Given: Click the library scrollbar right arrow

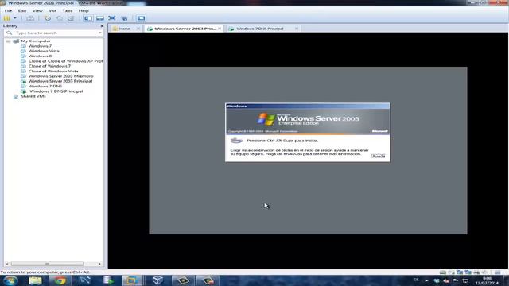Looking at the screenshot, I should click(99, 264).
